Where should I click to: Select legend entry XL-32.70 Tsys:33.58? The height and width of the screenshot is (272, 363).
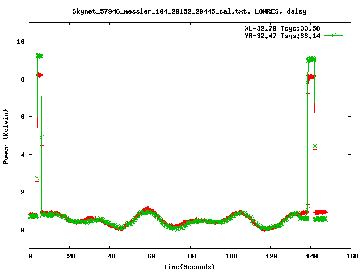coord(282,28)
